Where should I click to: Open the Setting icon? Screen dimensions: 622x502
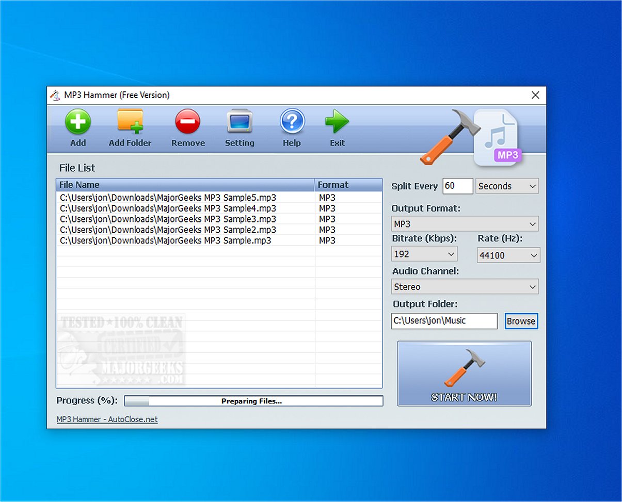click(240, 122)
